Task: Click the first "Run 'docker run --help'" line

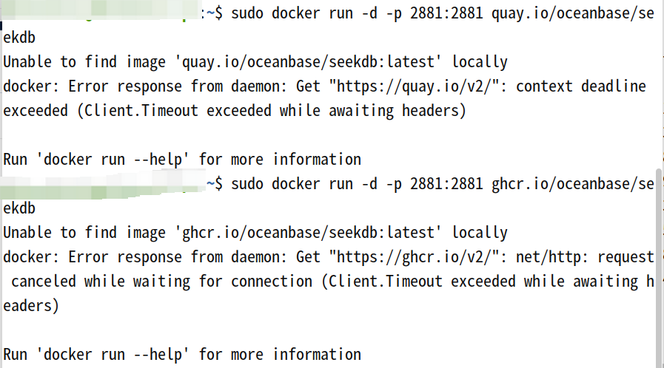Action: point(182,160)
